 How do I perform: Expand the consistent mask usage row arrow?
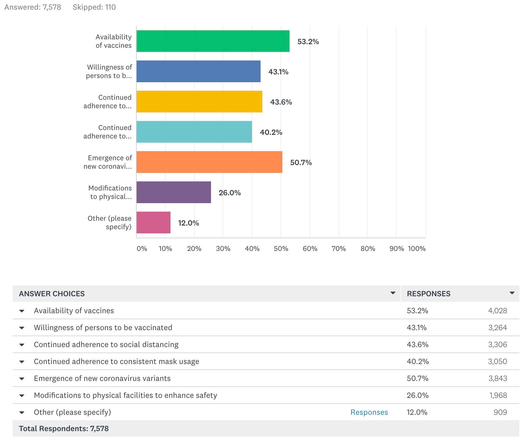point(22,362)
